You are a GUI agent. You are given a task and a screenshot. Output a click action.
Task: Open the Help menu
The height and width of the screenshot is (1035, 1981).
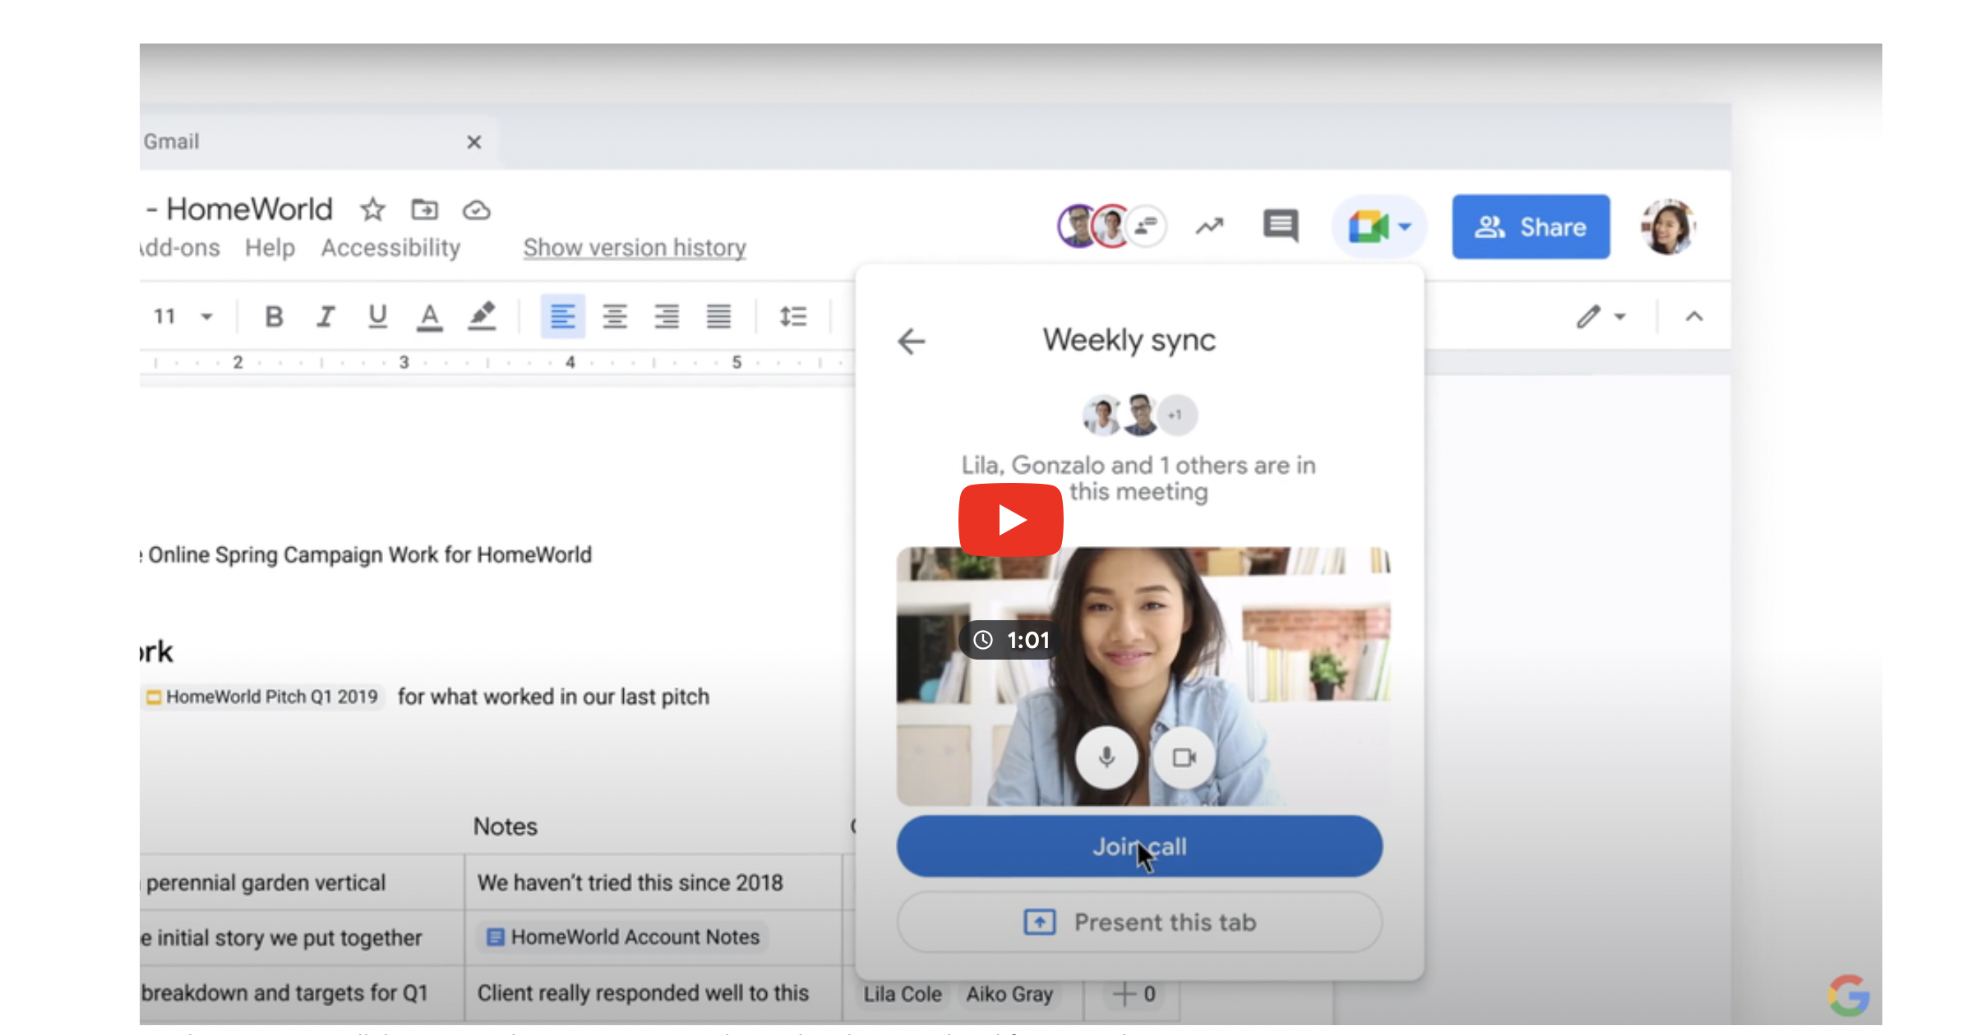click(x=270, y=247)
